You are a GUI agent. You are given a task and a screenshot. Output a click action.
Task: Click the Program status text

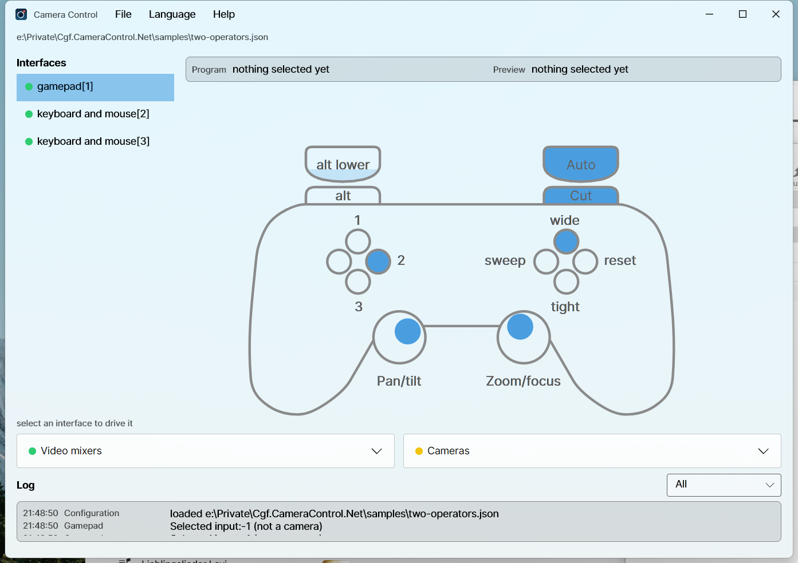click(x=281, y=69)
